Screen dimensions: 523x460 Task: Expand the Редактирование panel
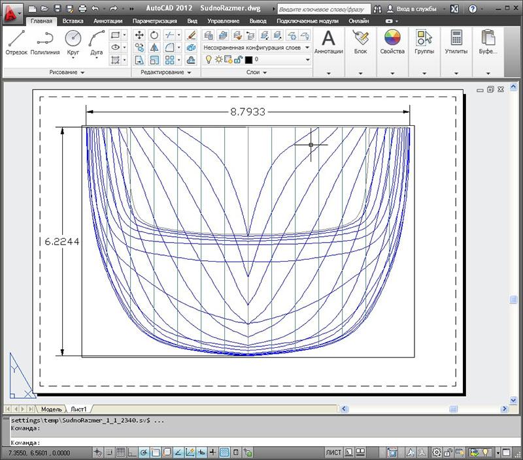point(166,72)
